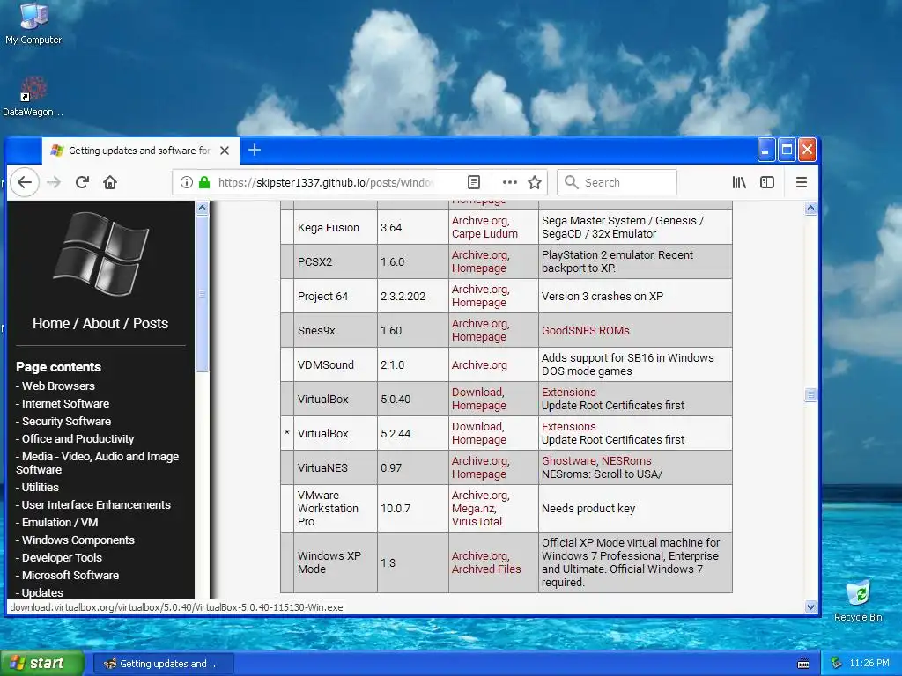Image resolution: width=902 pixels, height=676 pixels.
Task: Click the forward navigation arrow
Action: 54,182
